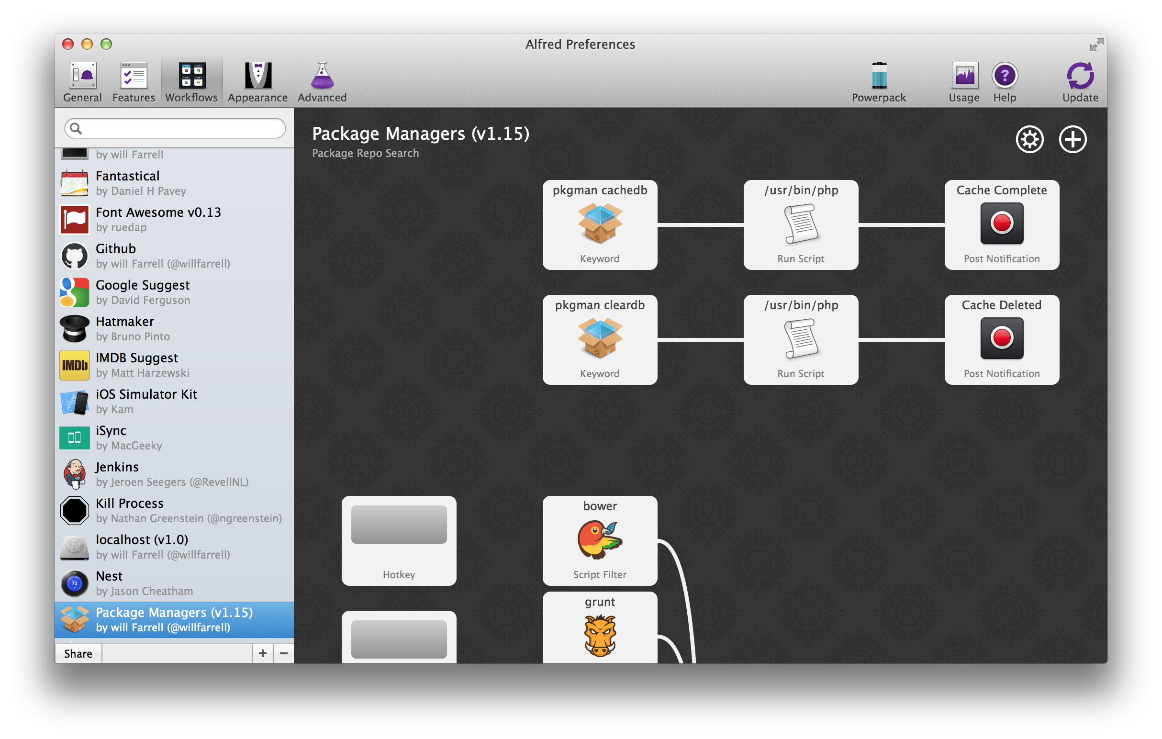
Task: Check for Update in toolbar
Action: [x=1080, y=82]
